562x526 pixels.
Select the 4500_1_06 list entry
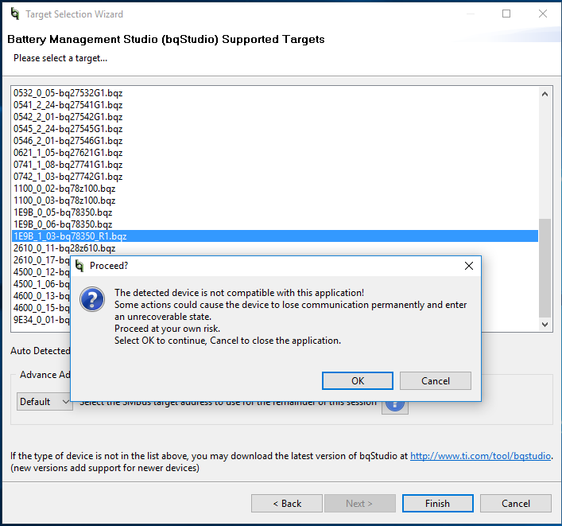[41, 284]
